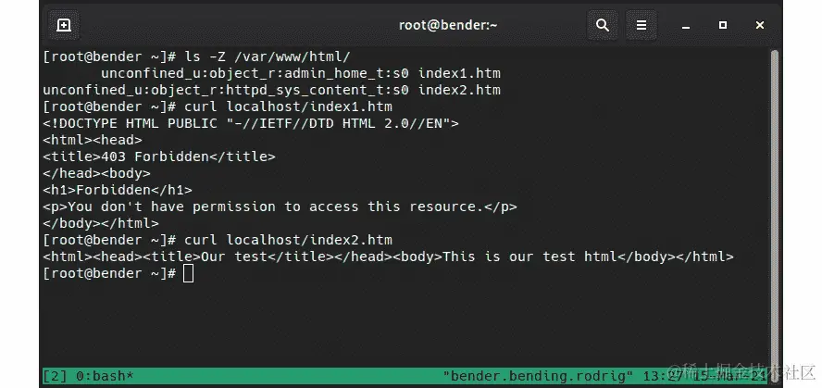Click the tmux session indicator [2]
822x388 pixels.
[x=55, y=376]
